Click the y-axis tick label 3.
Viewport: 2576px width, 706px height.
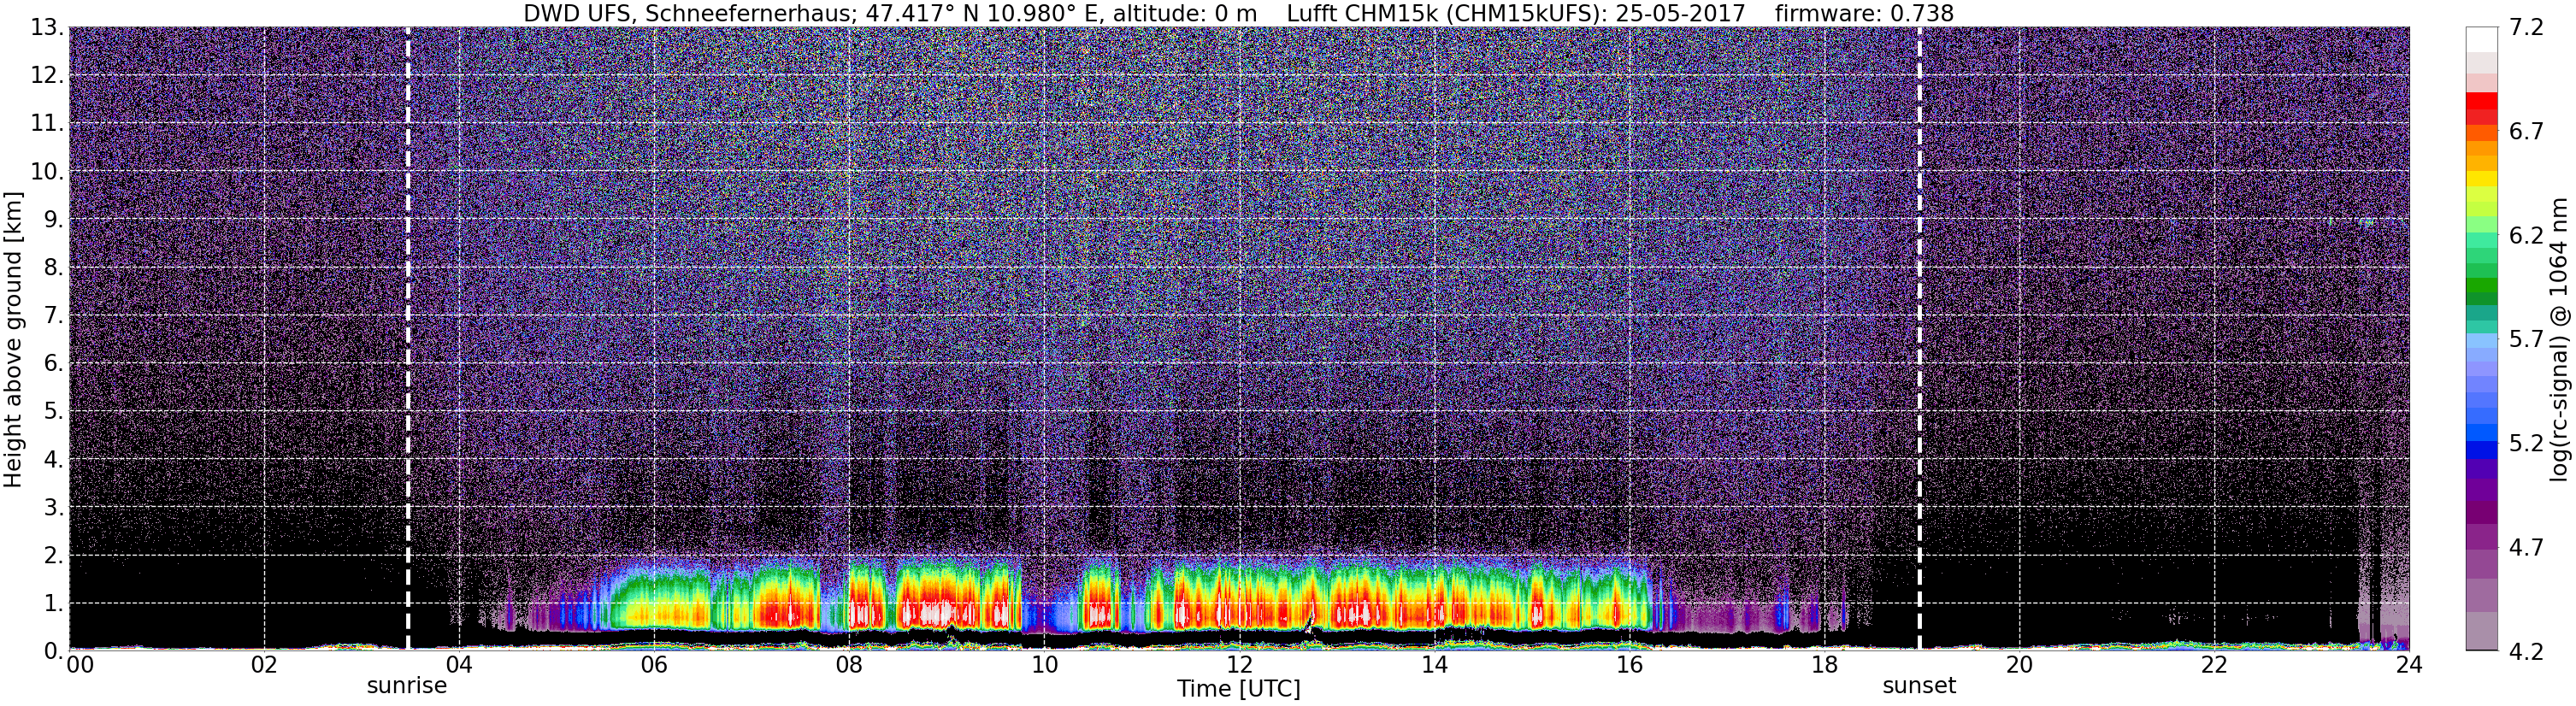point(54,508)
